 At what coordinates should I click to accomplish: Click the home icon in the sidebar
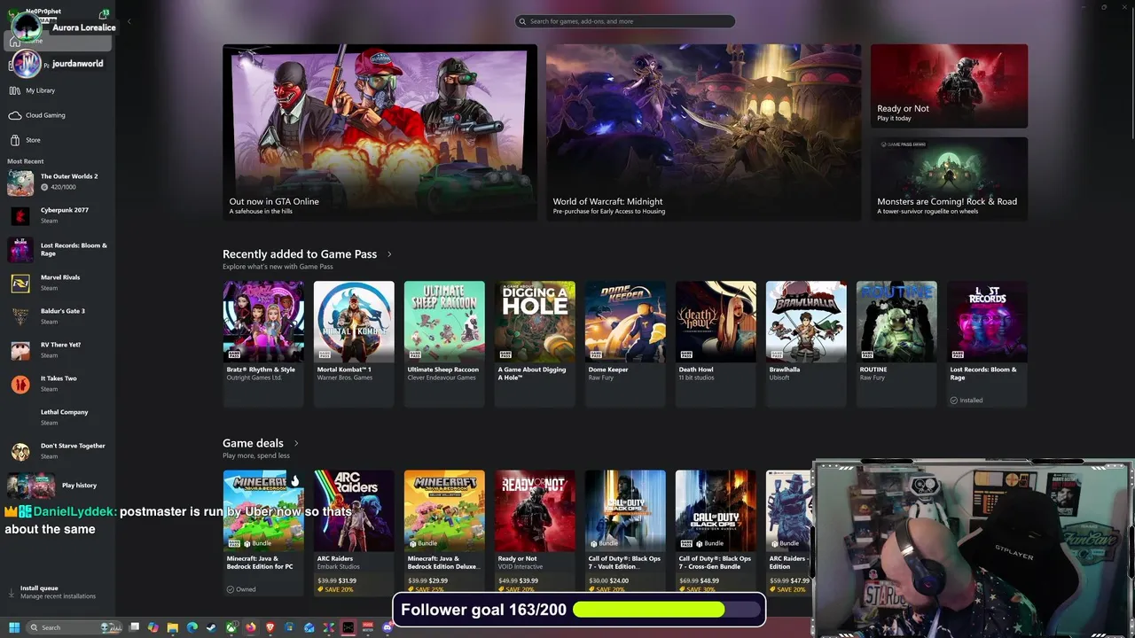[15, 42]
